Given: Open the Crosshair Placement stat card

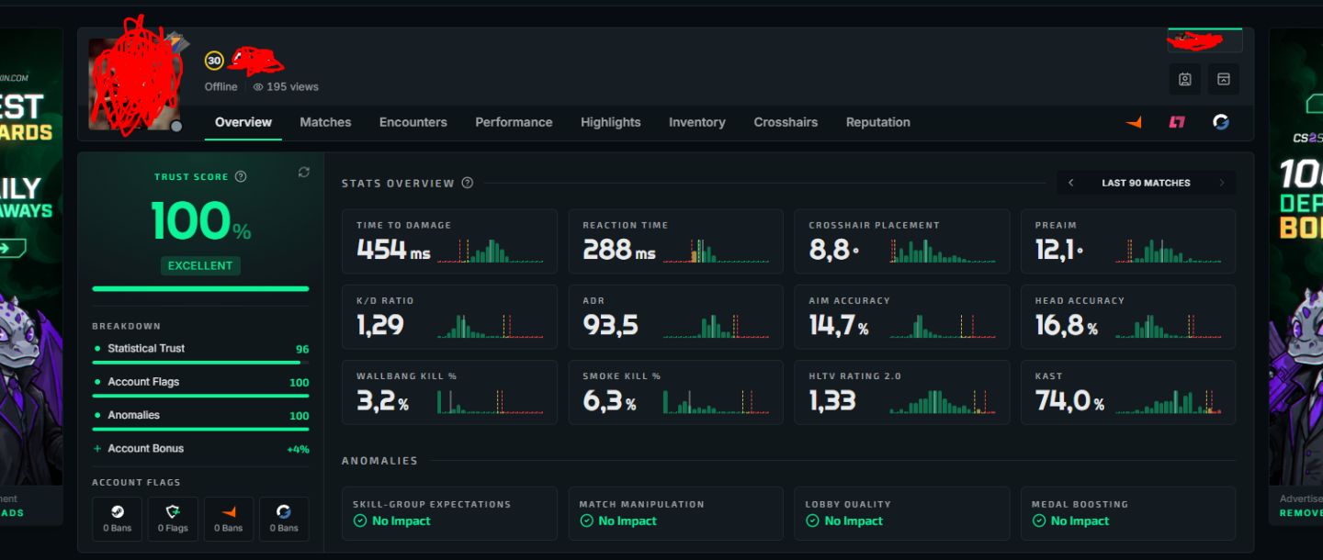Looking at the screenshot, I should [902, 241].
